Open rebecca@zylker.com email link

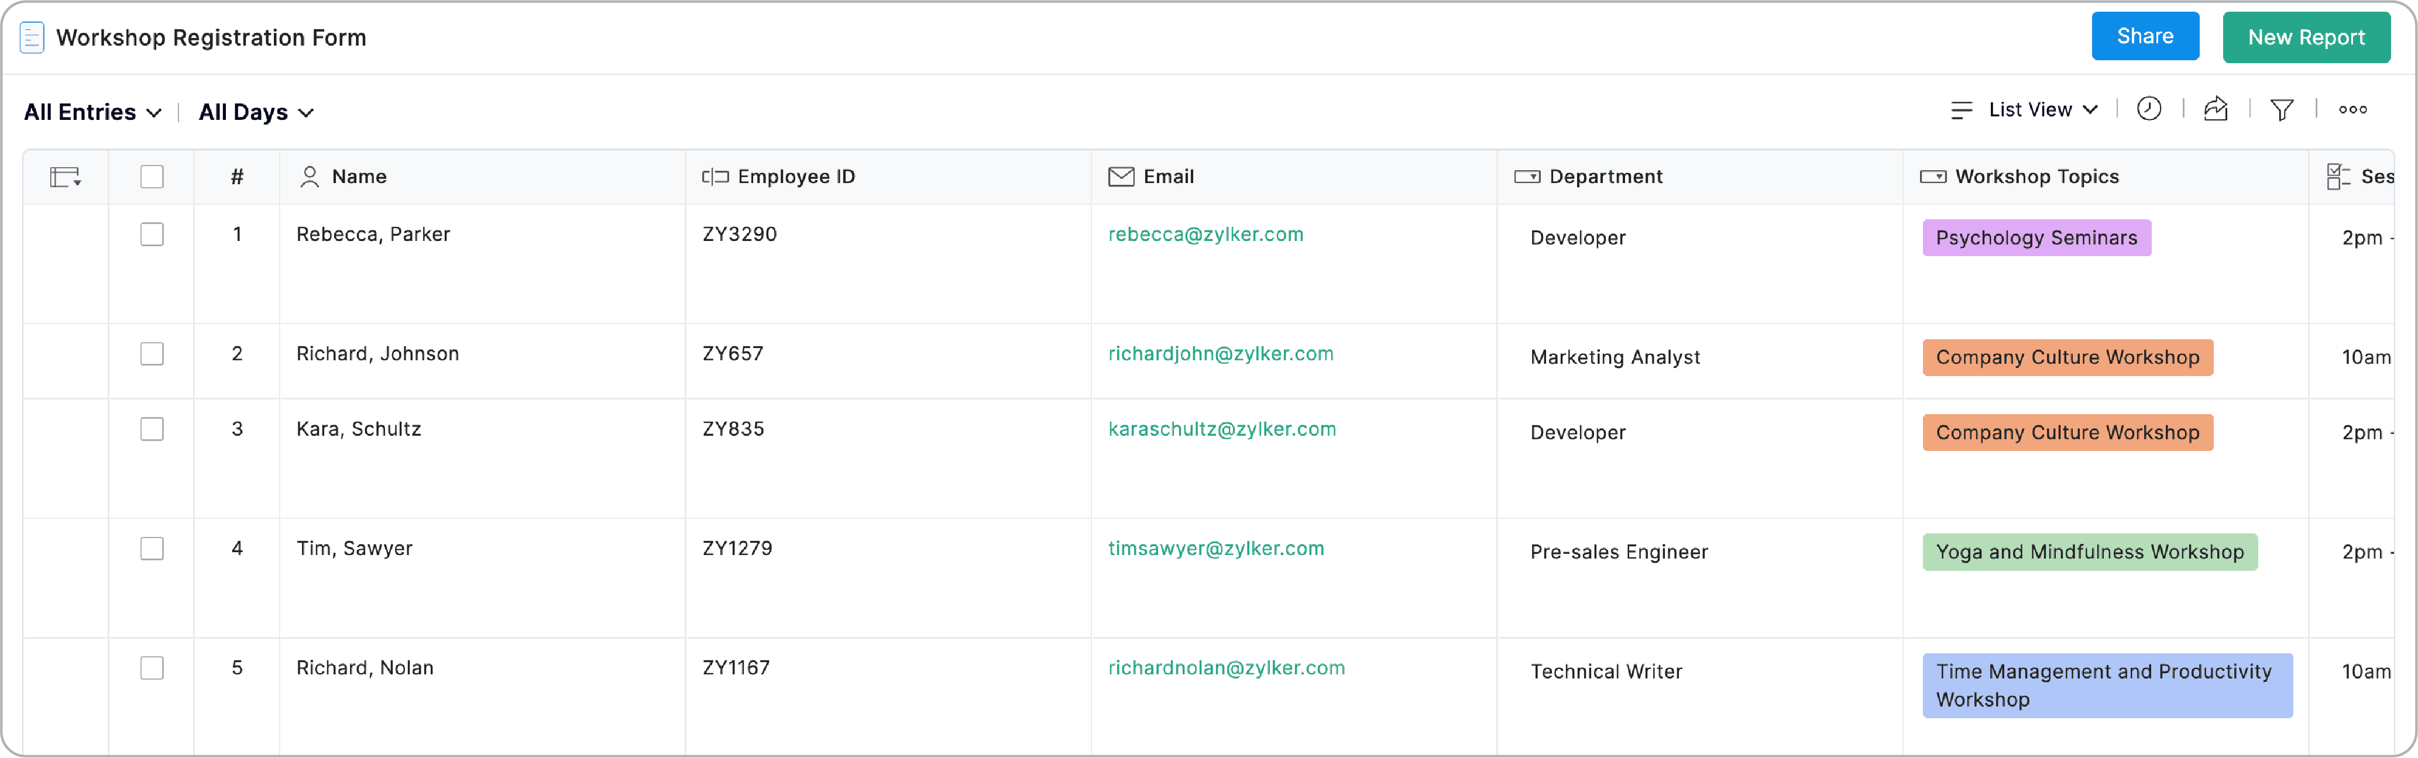1205,235
